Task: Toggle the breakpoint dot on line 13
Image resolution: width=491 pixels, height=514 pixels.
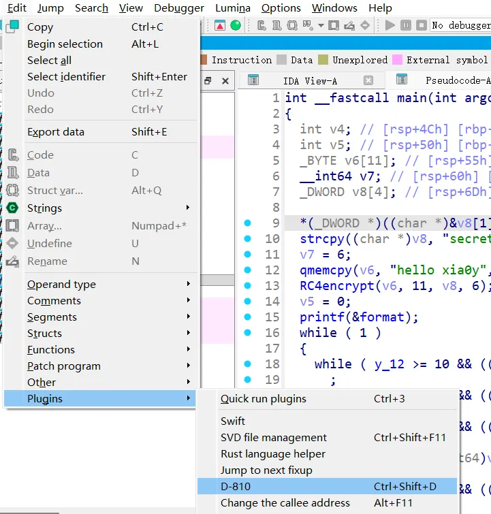Action: (248, 285)
